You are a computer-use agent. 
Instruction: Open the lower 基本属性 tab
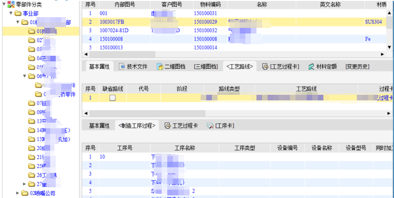click(x=99, y=125)
